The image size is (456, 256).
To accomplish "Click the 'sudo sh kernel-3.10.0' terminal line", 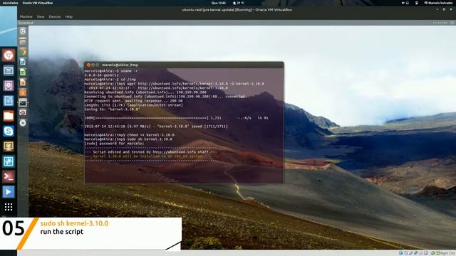I will coord(128,139).
